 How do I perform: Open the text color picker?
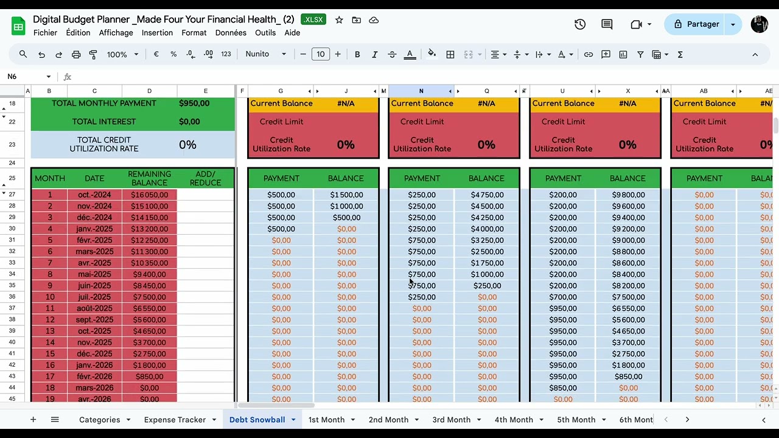tap(410, 54)
